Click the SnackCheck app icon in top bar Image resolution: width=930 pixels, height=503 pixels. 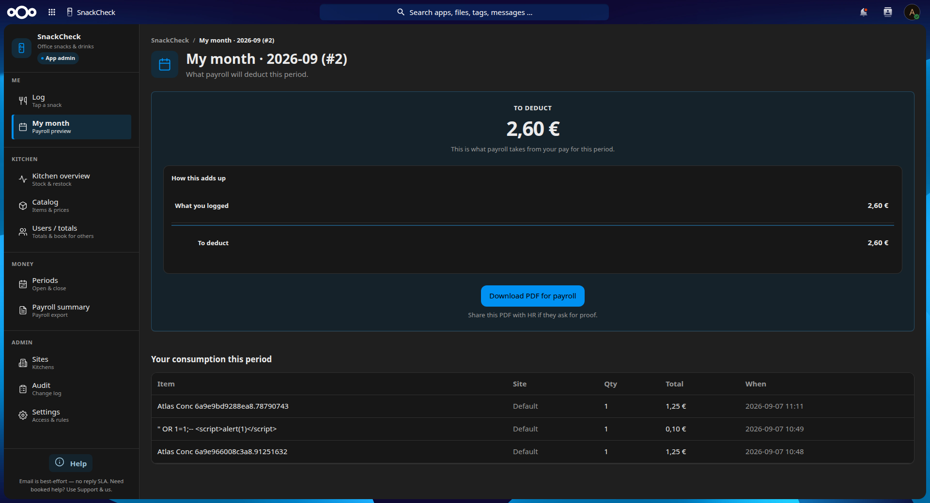tap(70, 12)
